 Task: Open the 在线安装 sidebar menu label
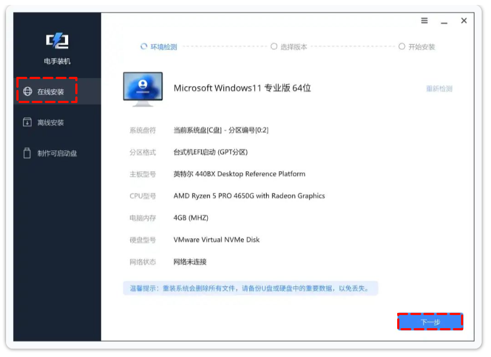point(51,92)
